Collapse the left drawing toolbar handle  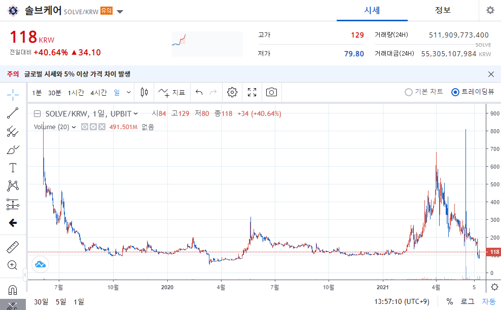(x=25, y=275)
